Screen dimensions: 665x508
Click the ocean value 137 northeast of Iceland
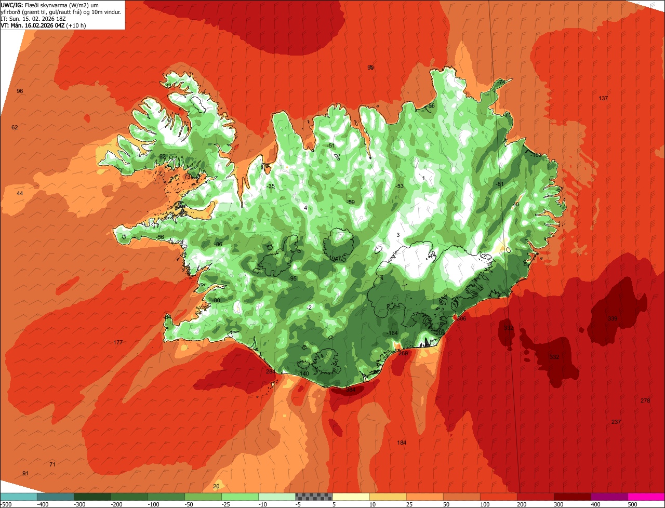(x=603, y=98)
